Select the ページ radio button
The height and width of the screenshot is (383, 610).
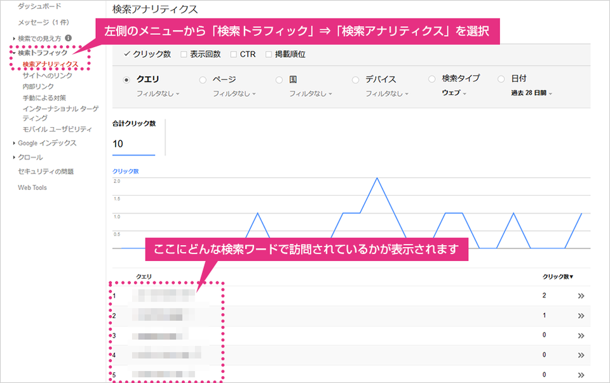tap(203, 79)
